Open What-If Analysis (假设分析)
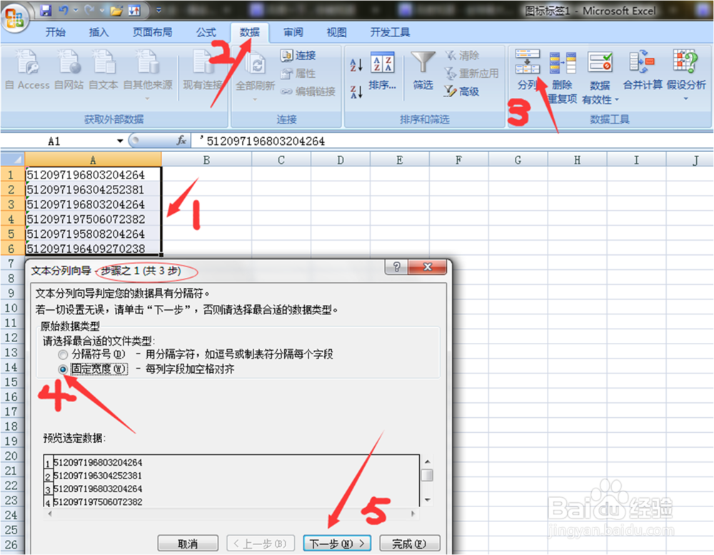The width and height of the screenshot is (714, 555). pos(685,74)
